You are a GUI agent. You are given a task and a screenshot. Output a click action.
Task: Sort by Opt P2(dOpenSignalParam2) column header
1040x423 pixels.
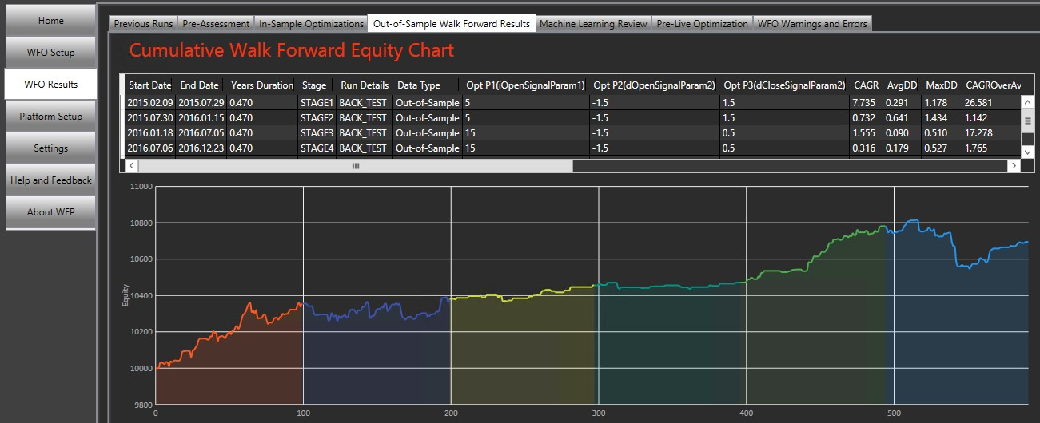click(655, 85)
